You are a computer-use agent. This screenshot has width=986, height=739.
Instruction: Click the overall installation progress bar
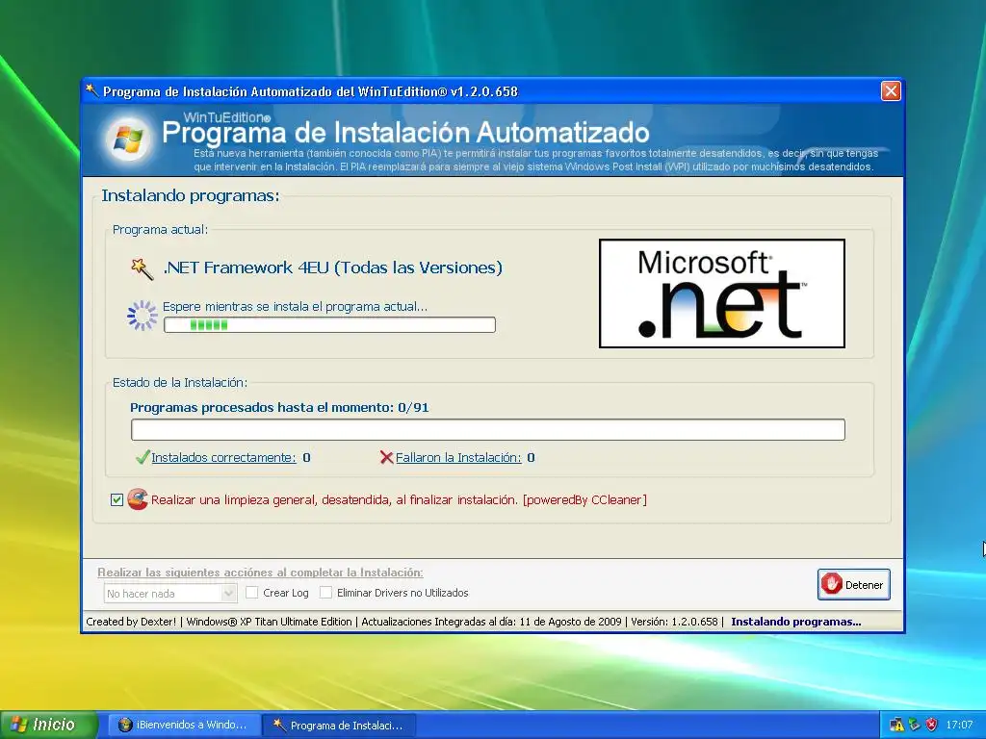click(488, 430)
